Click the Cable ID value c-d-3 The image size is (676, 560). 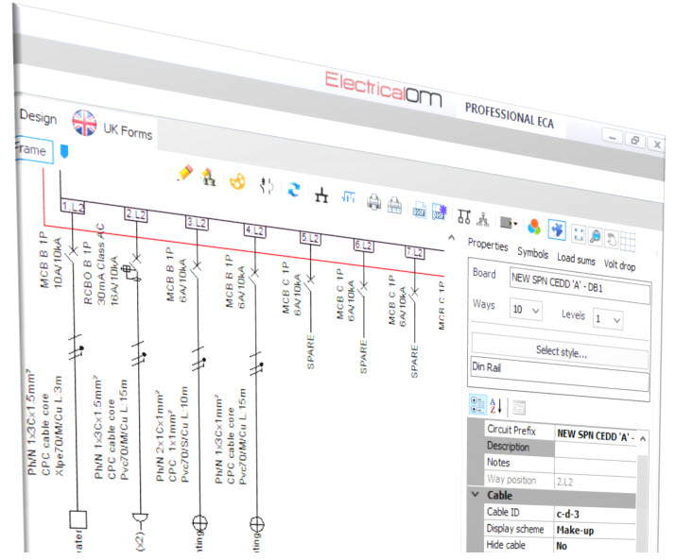pos(596,514)
